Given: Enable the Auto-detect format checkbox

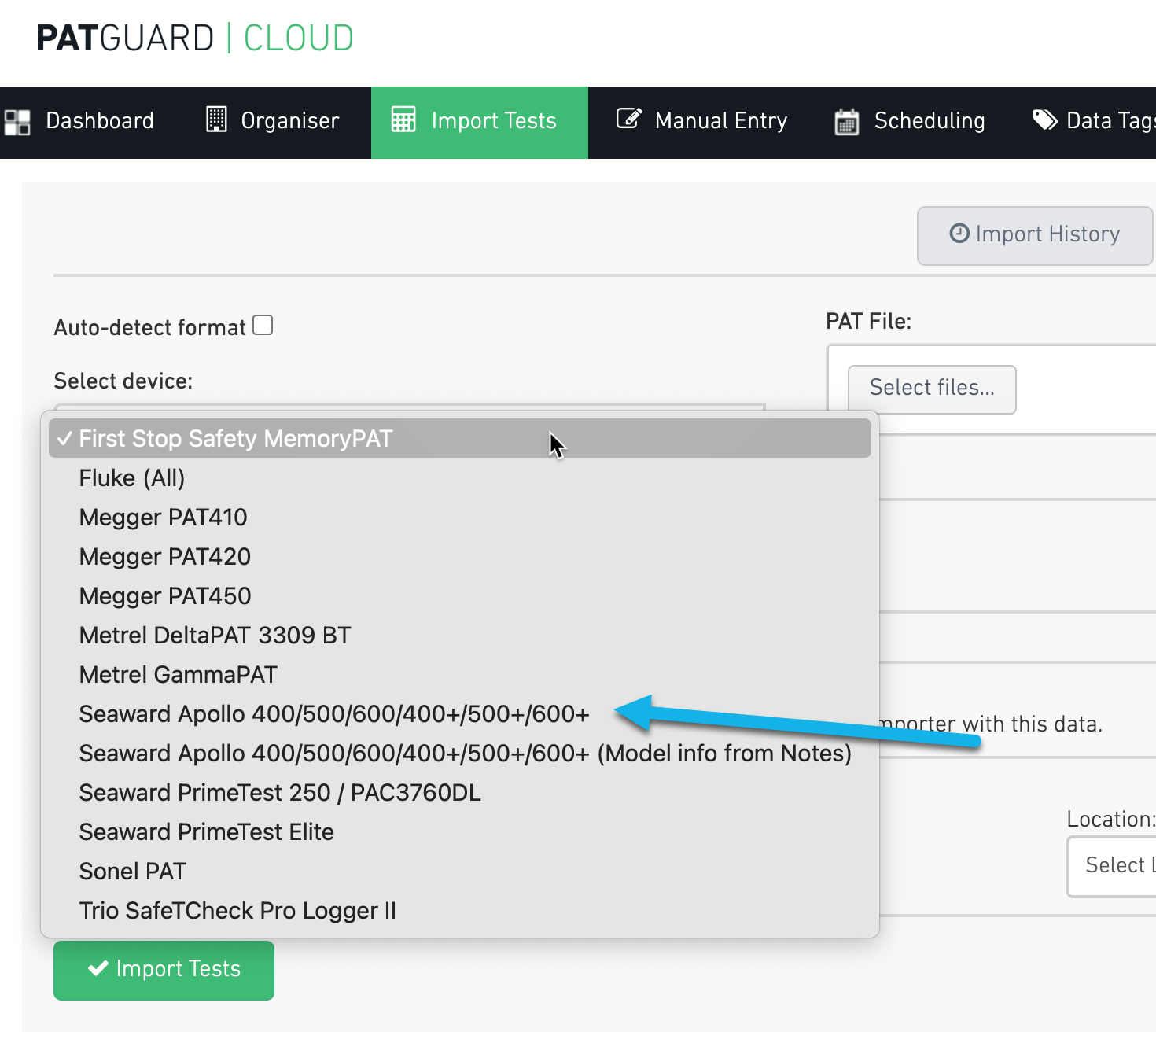Looking at the screenshot, I should 263,325.
